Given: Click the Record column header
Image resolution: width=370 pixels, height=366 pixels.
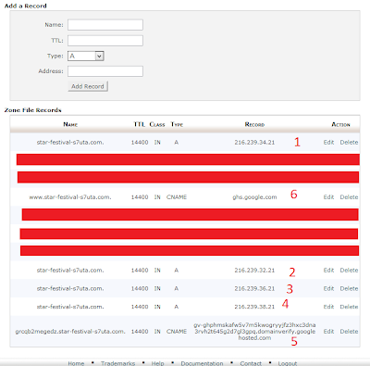Looking at the screenshot, I should tap(254, 124).
